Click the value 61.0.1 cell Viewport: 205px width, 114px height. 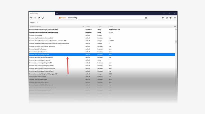point(110,32)
